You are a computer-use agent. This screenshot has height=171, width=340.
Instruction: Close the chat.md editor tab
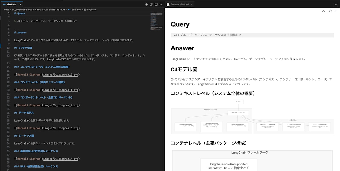click(x=20, y=5)
